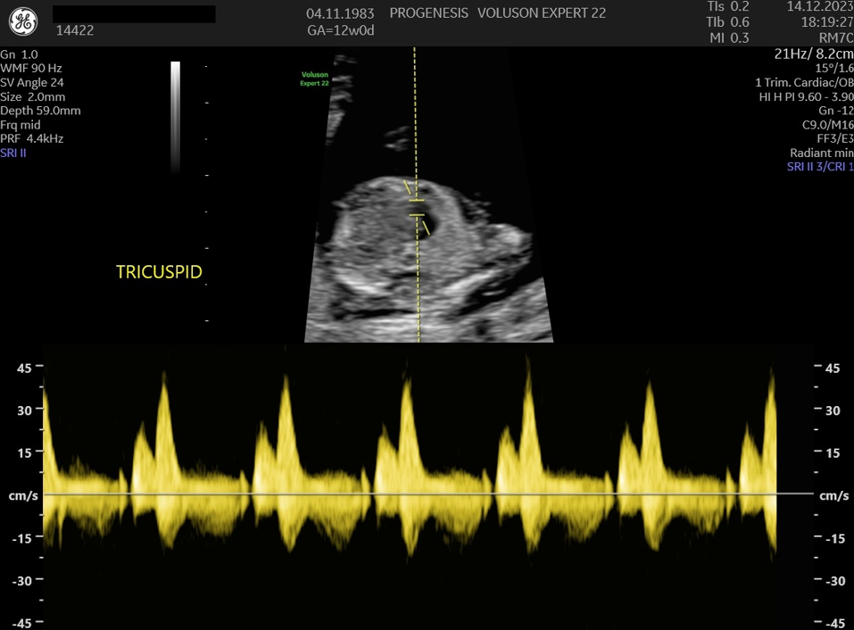Click the blacked-out patient name bar
The height and width of the screenshot is (630, 854).
tap(134, 13)
